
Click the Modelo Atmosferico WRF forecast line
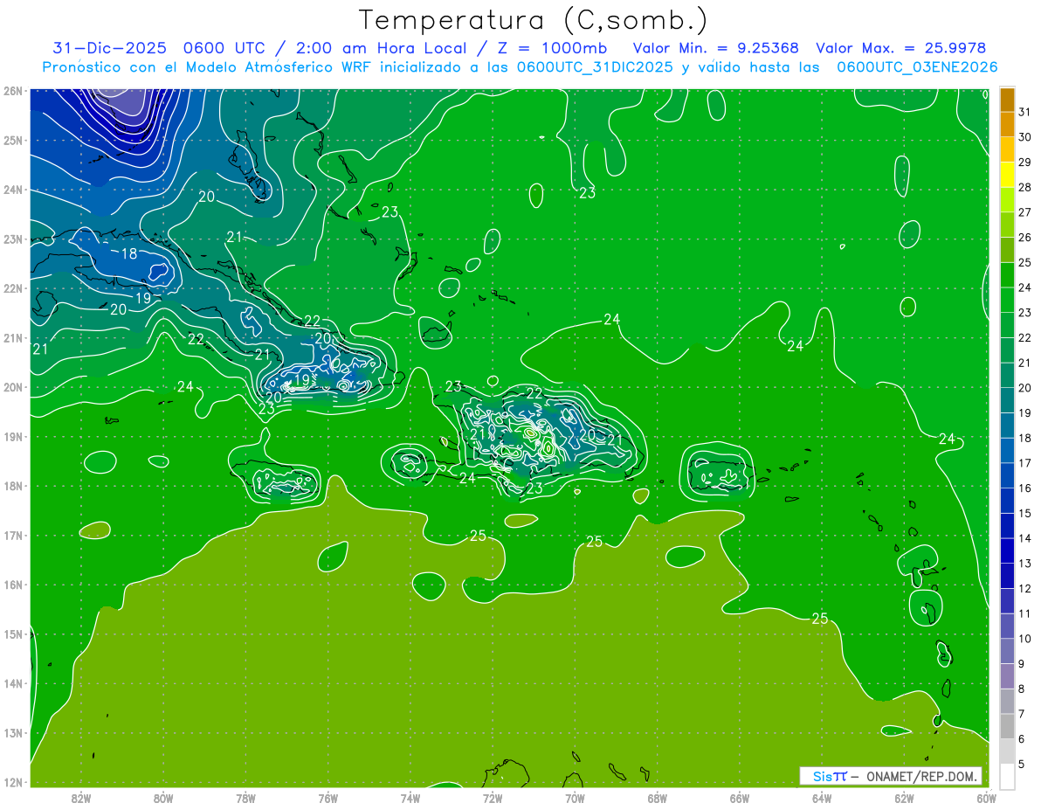pos(520,67)
